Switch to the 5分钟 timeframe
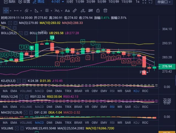Image resolution: width=176 pixels, height=133 pixels. click(102, 2)
